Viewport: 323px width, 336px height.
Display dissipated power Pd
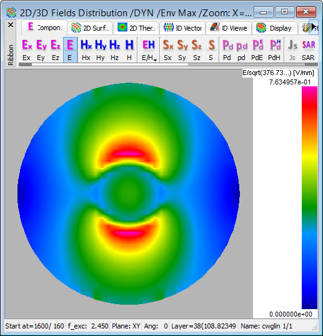tap(227, 50)
